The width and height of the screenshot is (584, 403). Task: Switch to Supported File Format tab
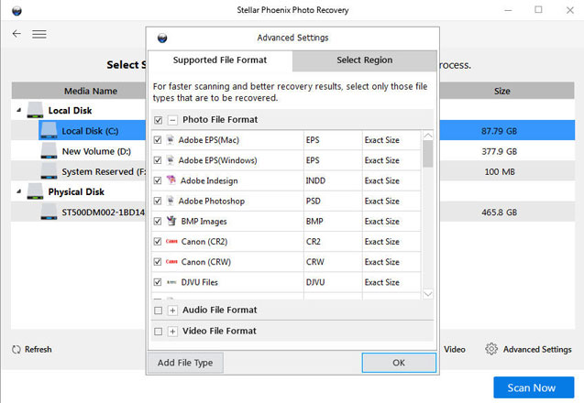[x=220, y=60]
